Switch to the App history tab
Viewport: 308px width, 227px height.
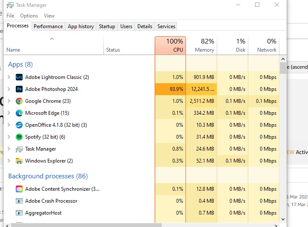pos(81,26)
